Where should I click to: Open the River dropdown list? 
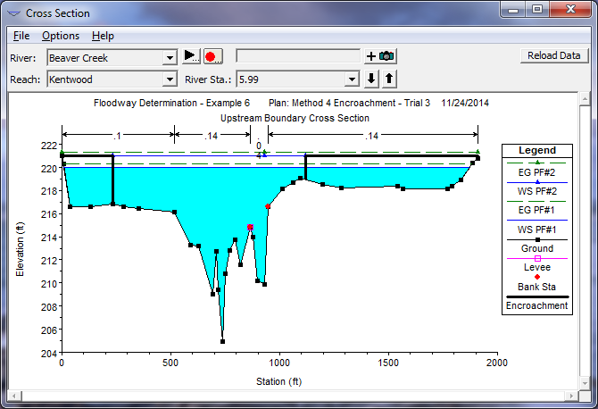(170, 57)
